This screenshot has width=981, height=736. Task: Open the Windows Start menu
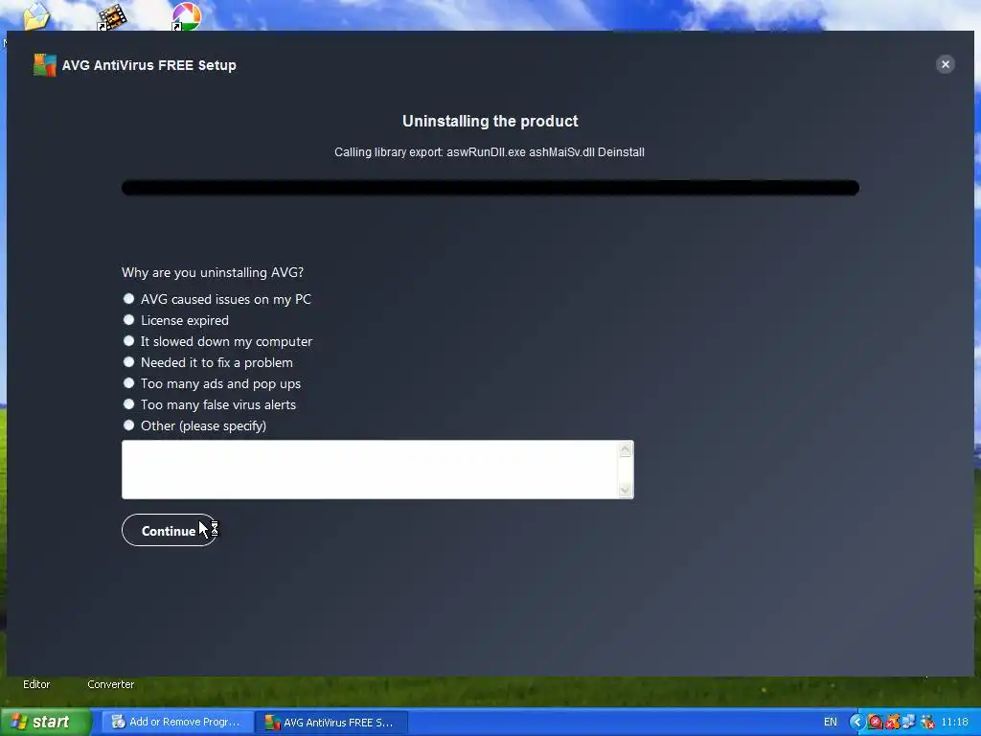[45, 722]
